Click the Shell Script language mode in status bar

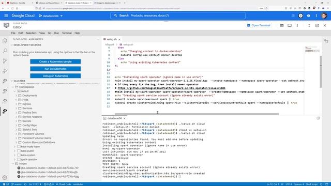(312, 184)
